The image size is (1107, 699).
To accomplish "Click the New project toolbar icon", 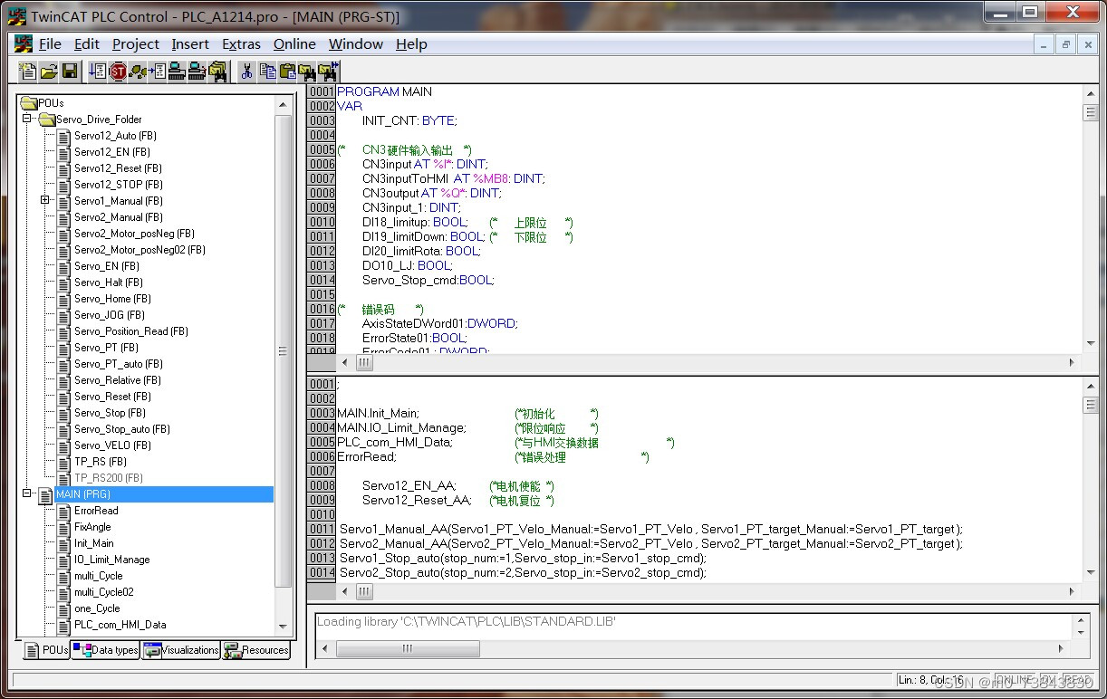I will tap(27, 72).
